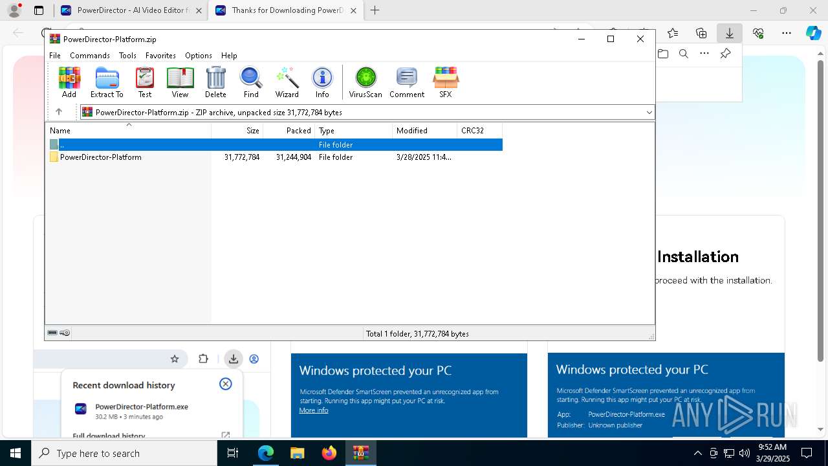The image size is (828, 466).
Task: Sort file list by Modified column
Action: (425, 131)
